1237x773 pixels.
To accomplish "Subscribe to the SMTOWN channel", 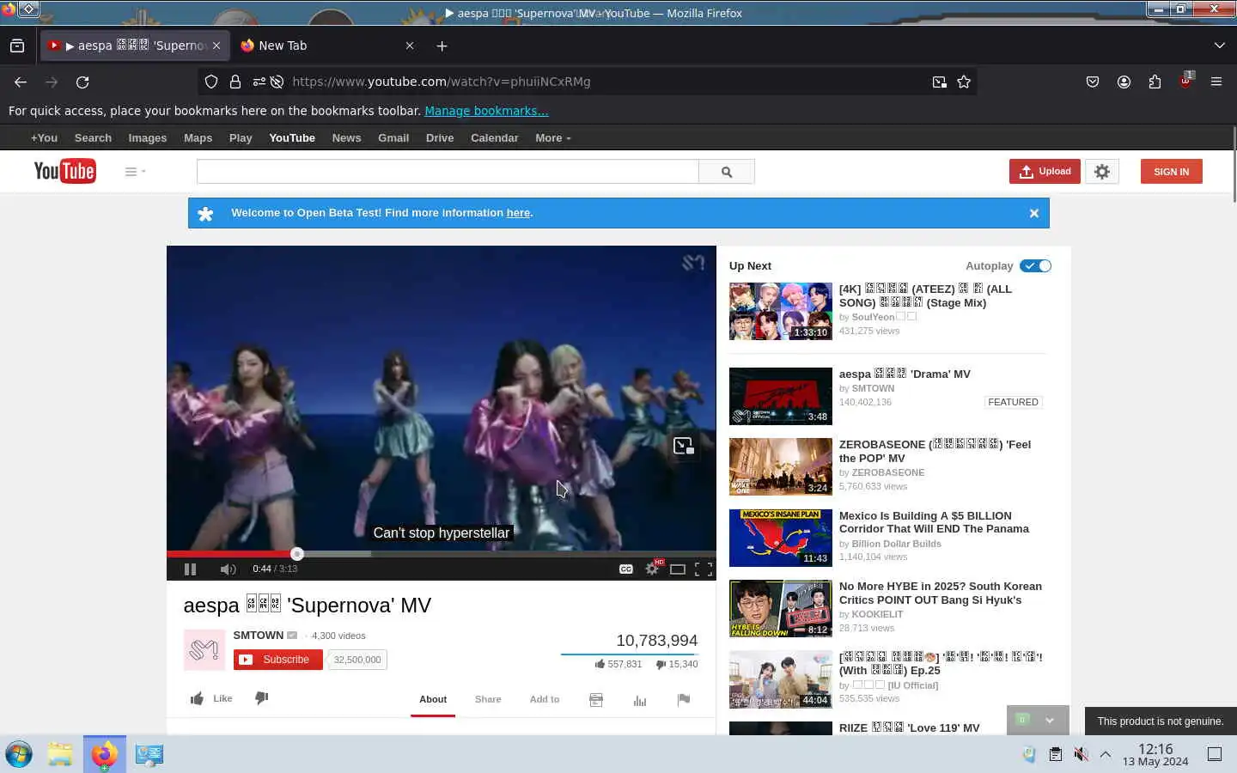I will pyautogui.click(x=278, y=660).
